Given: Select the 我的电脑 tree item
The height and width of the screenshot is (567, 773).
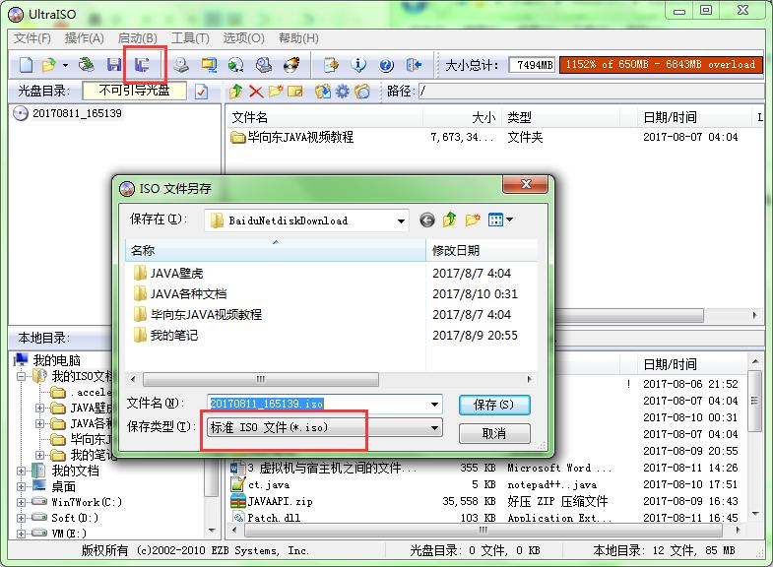Looking at the screenshot, I should (x=56, y=360).
